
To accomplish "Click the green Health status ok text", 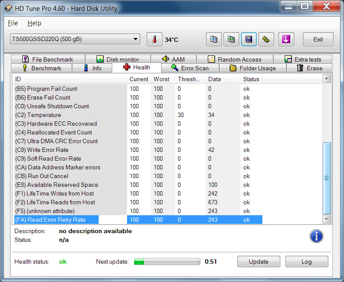I will 63,261.
